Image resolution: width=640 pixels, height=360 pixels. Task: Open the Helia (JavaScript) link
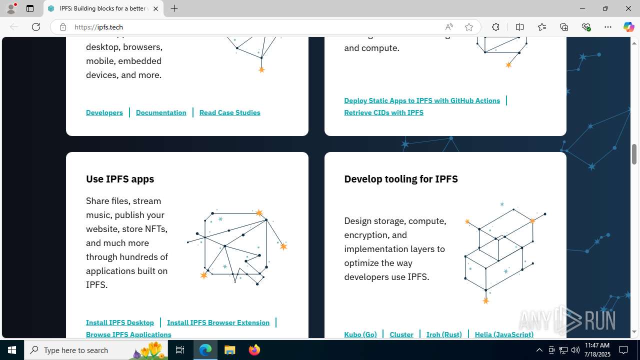point(504,334)
